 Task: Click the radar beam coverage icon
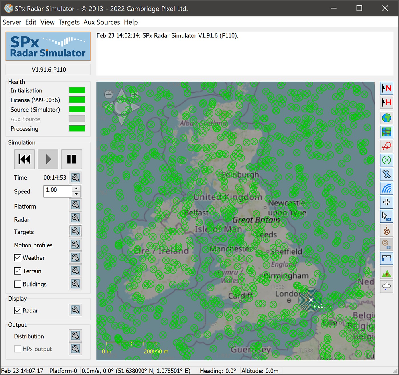pyautogui.click(x=386, y=188)
